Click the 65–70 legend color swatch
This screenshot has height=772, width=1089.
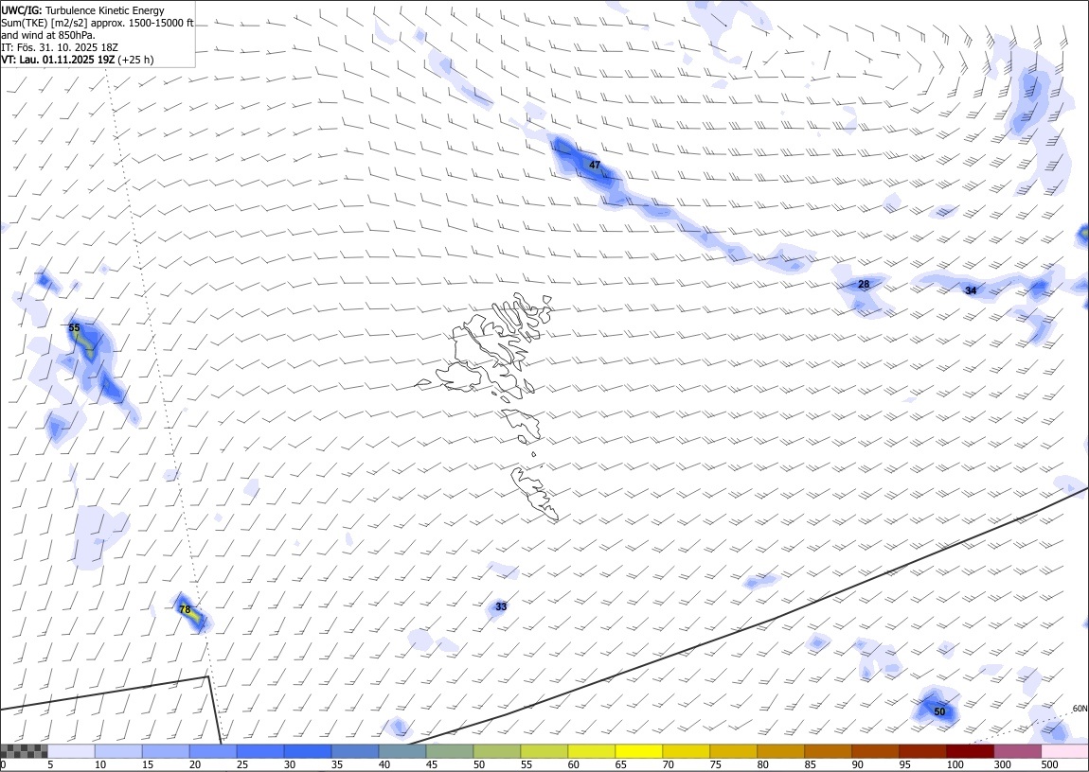pos(639,751)
